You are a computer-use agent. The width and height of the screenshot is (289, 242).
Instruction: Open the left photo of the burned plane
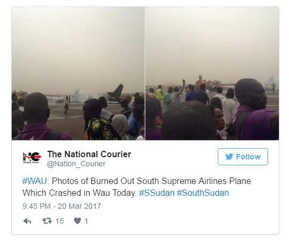click(x=78, y=74)
